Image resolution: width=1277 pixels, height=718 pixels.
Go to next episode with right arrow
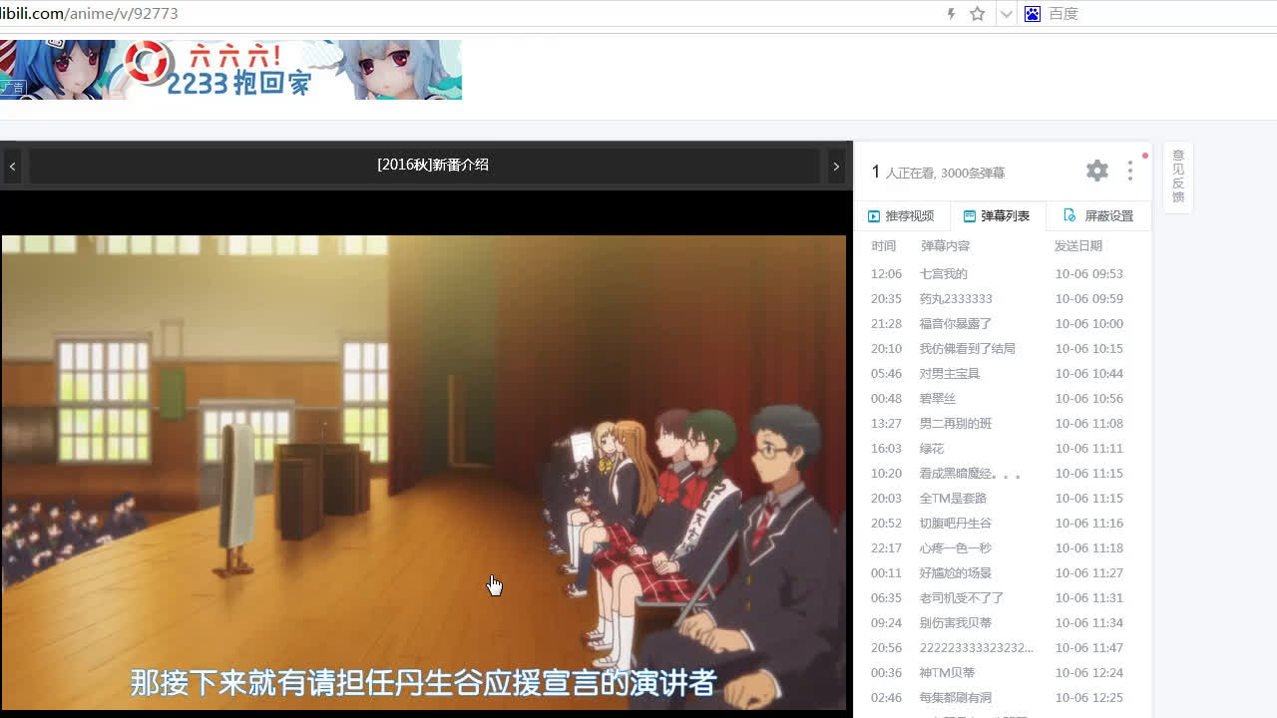point(836,166)
